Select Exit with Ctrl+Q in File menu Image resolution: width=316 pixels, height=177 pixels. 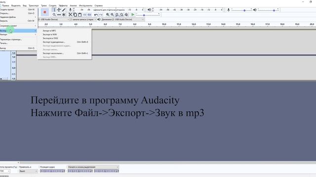[x=18, y=48]
